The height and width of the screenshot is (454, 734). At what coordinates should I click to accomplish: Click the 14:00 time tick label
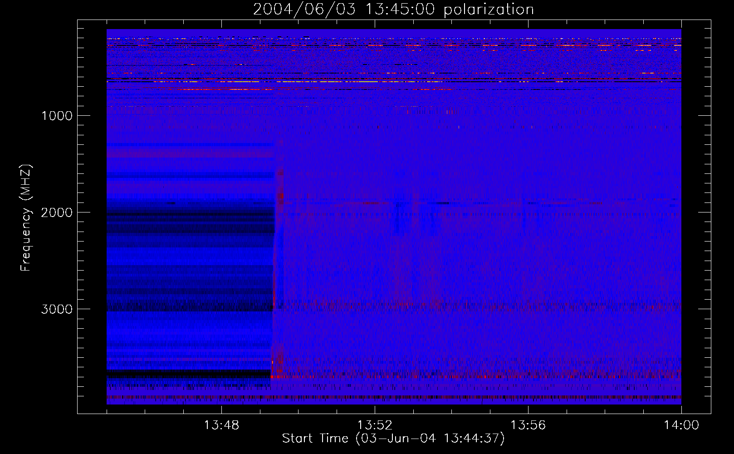[681, 425]
